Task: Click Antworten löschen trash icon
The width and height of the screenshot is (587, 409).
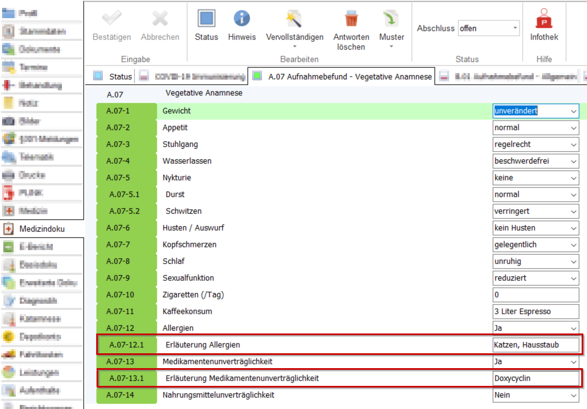Action: pos(351,19)
